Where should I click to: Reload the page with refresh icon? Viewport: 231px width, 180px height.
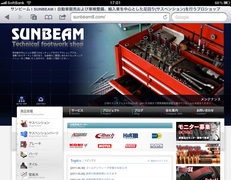[165, 17]
